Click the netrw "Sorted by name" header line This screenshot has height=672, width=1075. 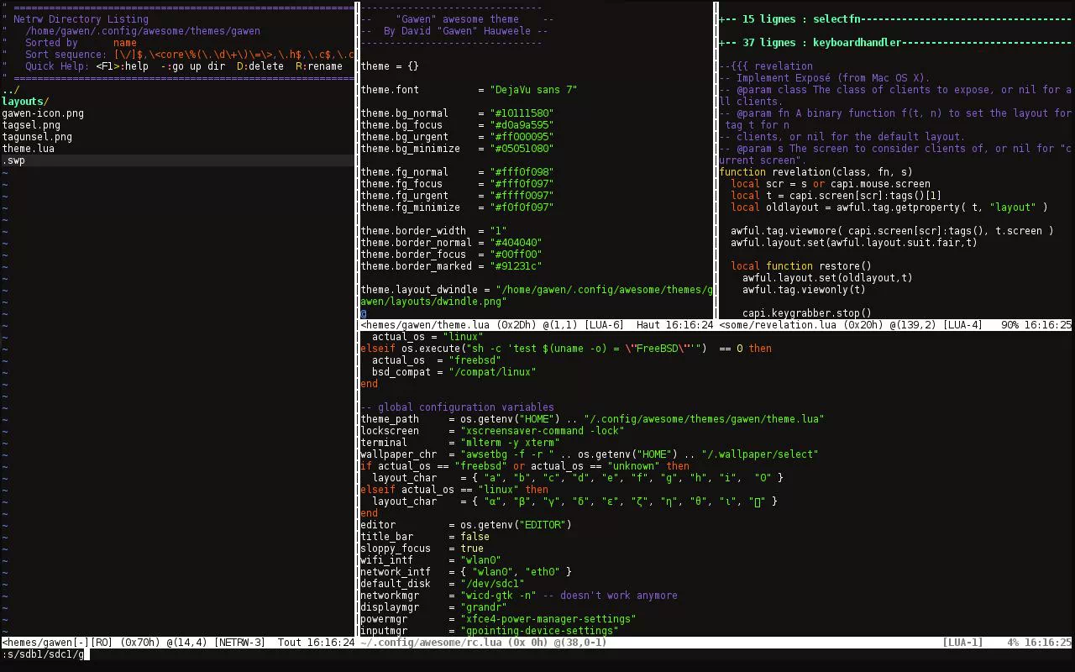(x=81, y=43)
